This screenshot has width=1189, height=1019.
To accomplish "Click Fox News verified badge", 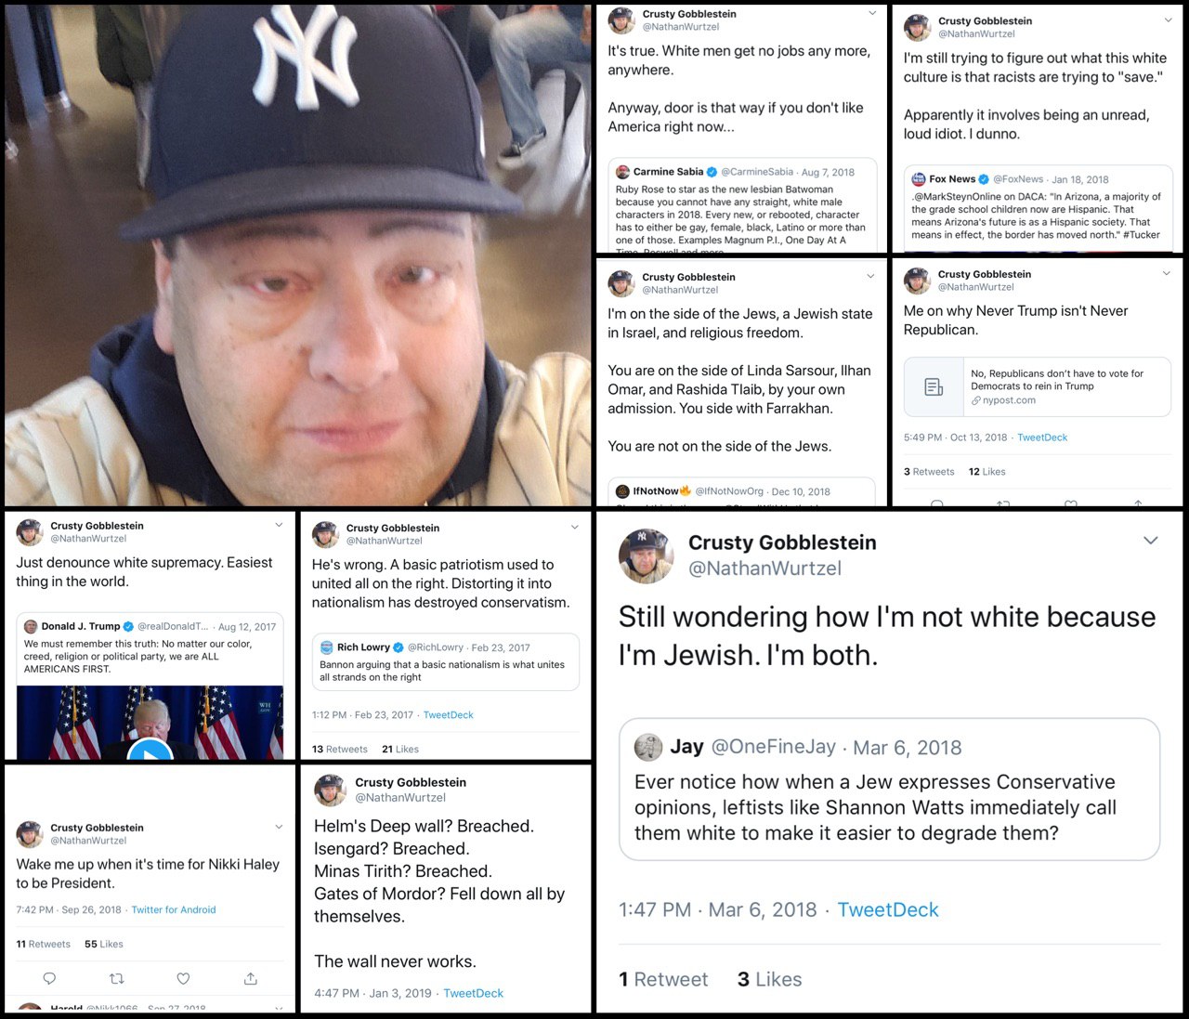I will (984, 179).
